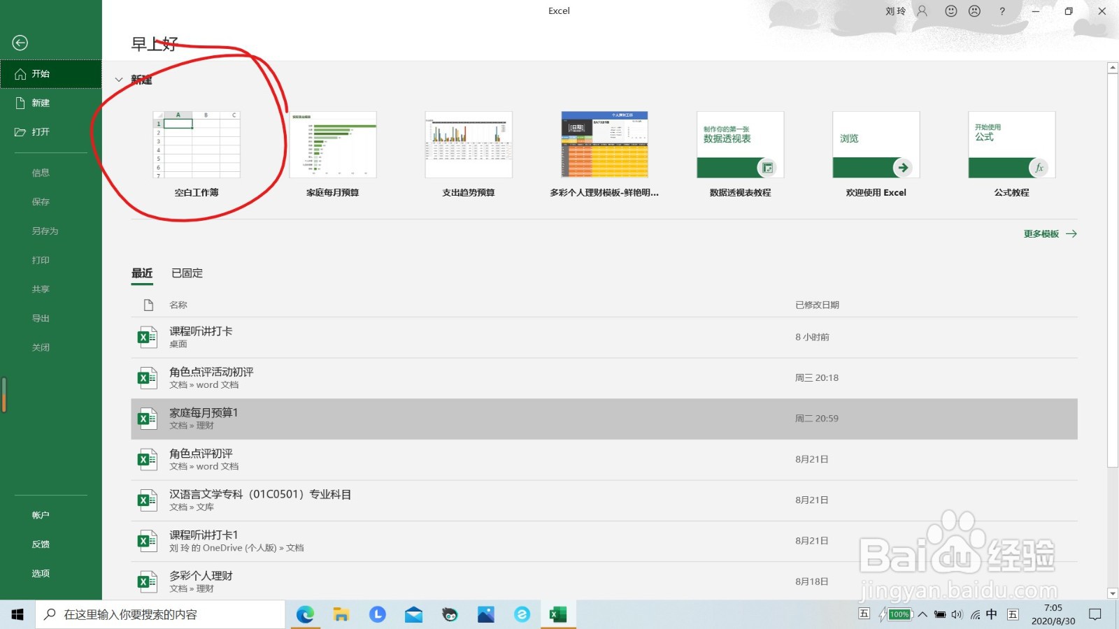Open the 家庭每月预算 template
The width and height of the screenshot is (1119, 629).
333,154
